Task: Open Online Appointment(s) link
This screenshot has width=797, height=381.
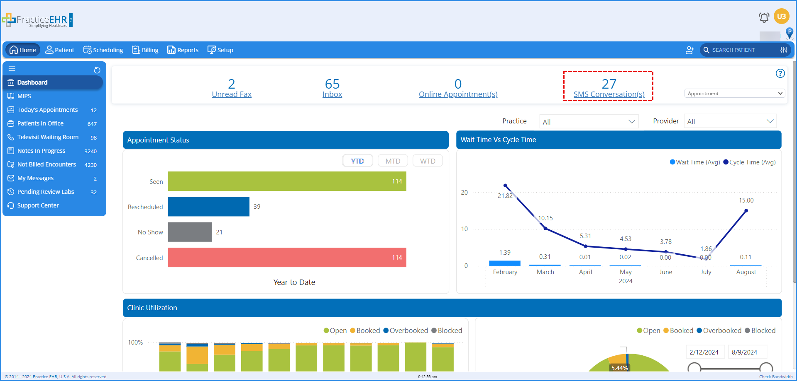Action: pyautogui.click(x=458, y=94)
